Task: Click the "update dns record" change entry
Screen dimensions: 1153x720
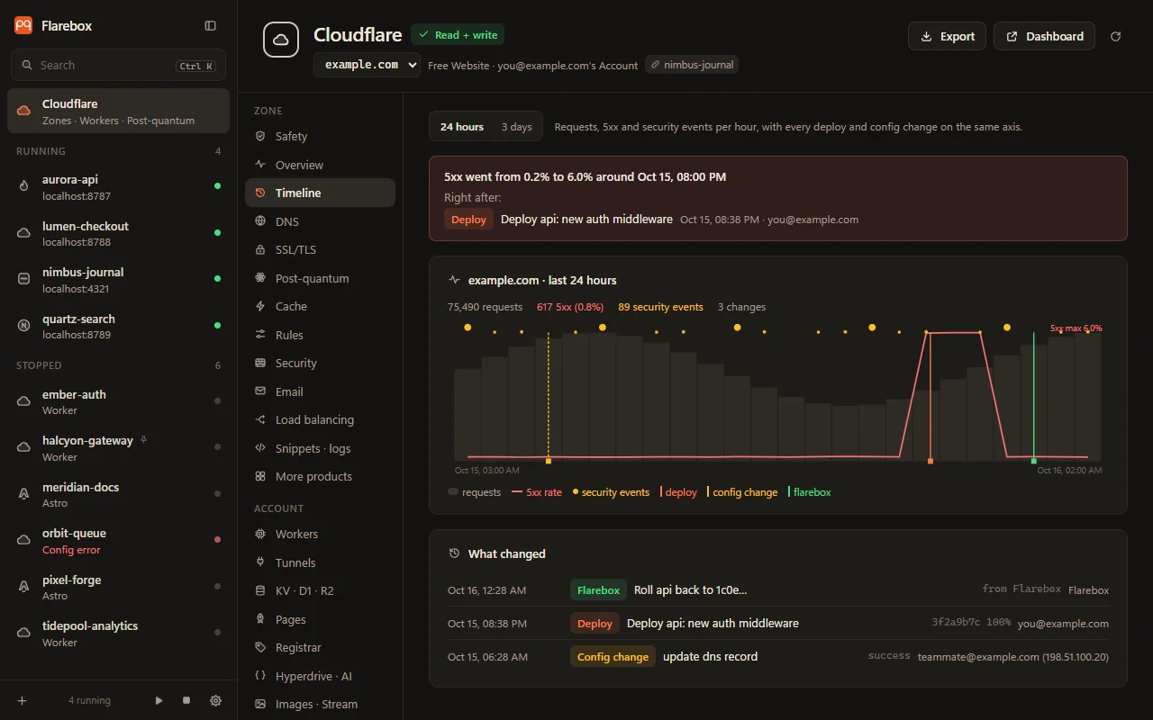Action: [x=778, y=657]
